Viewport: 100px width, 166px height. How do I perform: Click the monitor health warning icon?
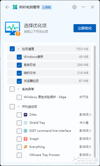pos(13,29)
